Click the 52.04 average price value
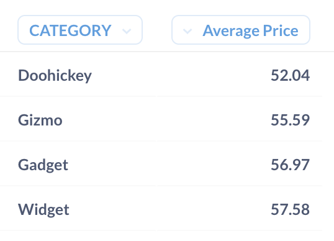Viewport: 334px width, 241px height. pos(290,75)
